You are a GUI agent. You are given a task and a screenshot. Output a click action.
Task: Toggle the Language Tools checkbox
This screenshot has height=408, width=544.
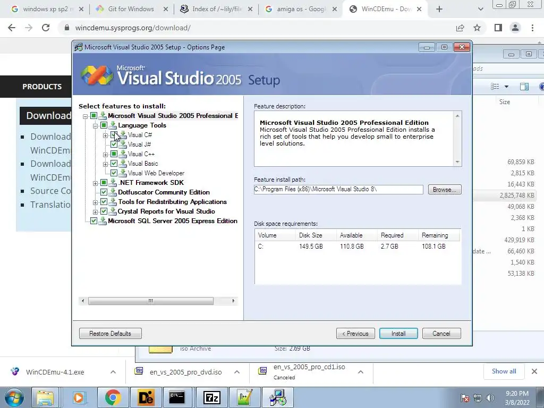(x=104, y=125)
